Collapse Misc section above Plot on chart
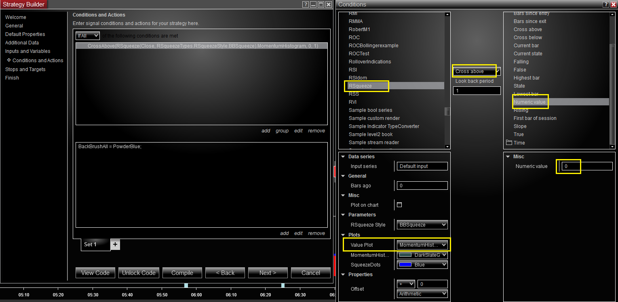Screen dimensions: 618x302 point(343,195)
